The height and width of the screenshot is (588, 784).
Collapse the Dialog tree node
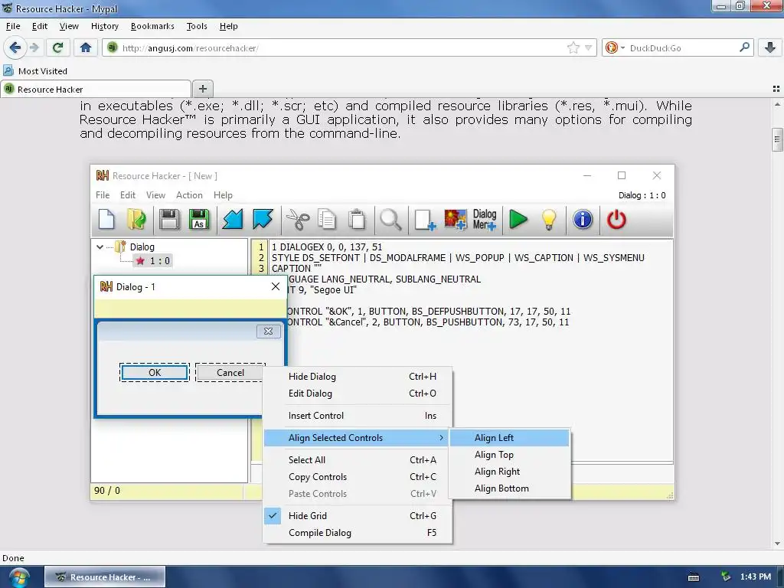(100, 247)
